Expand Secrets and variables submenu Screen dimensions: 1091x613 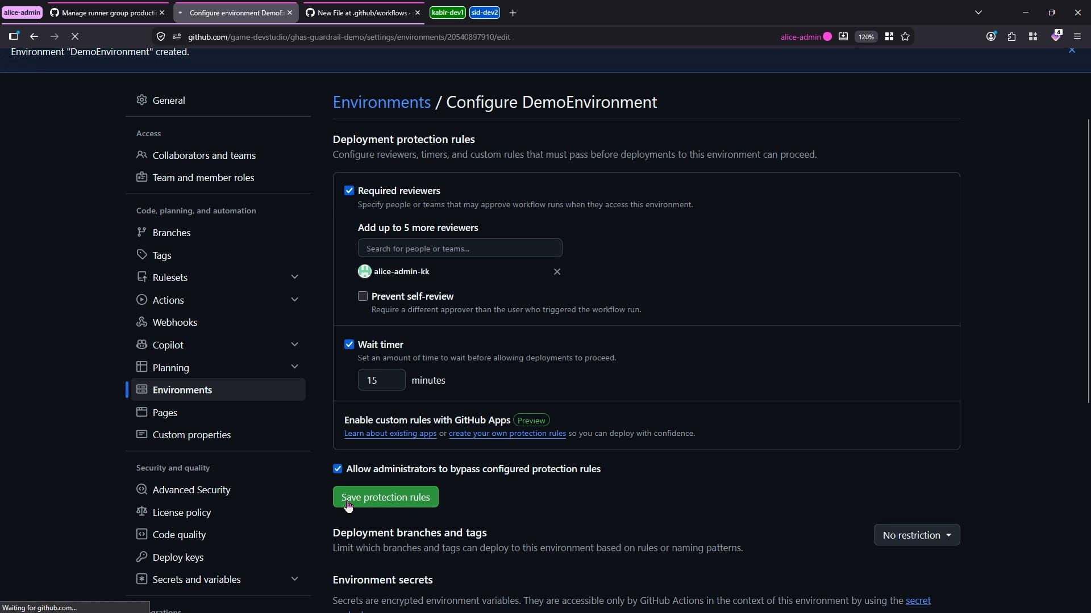click(294, 579)
